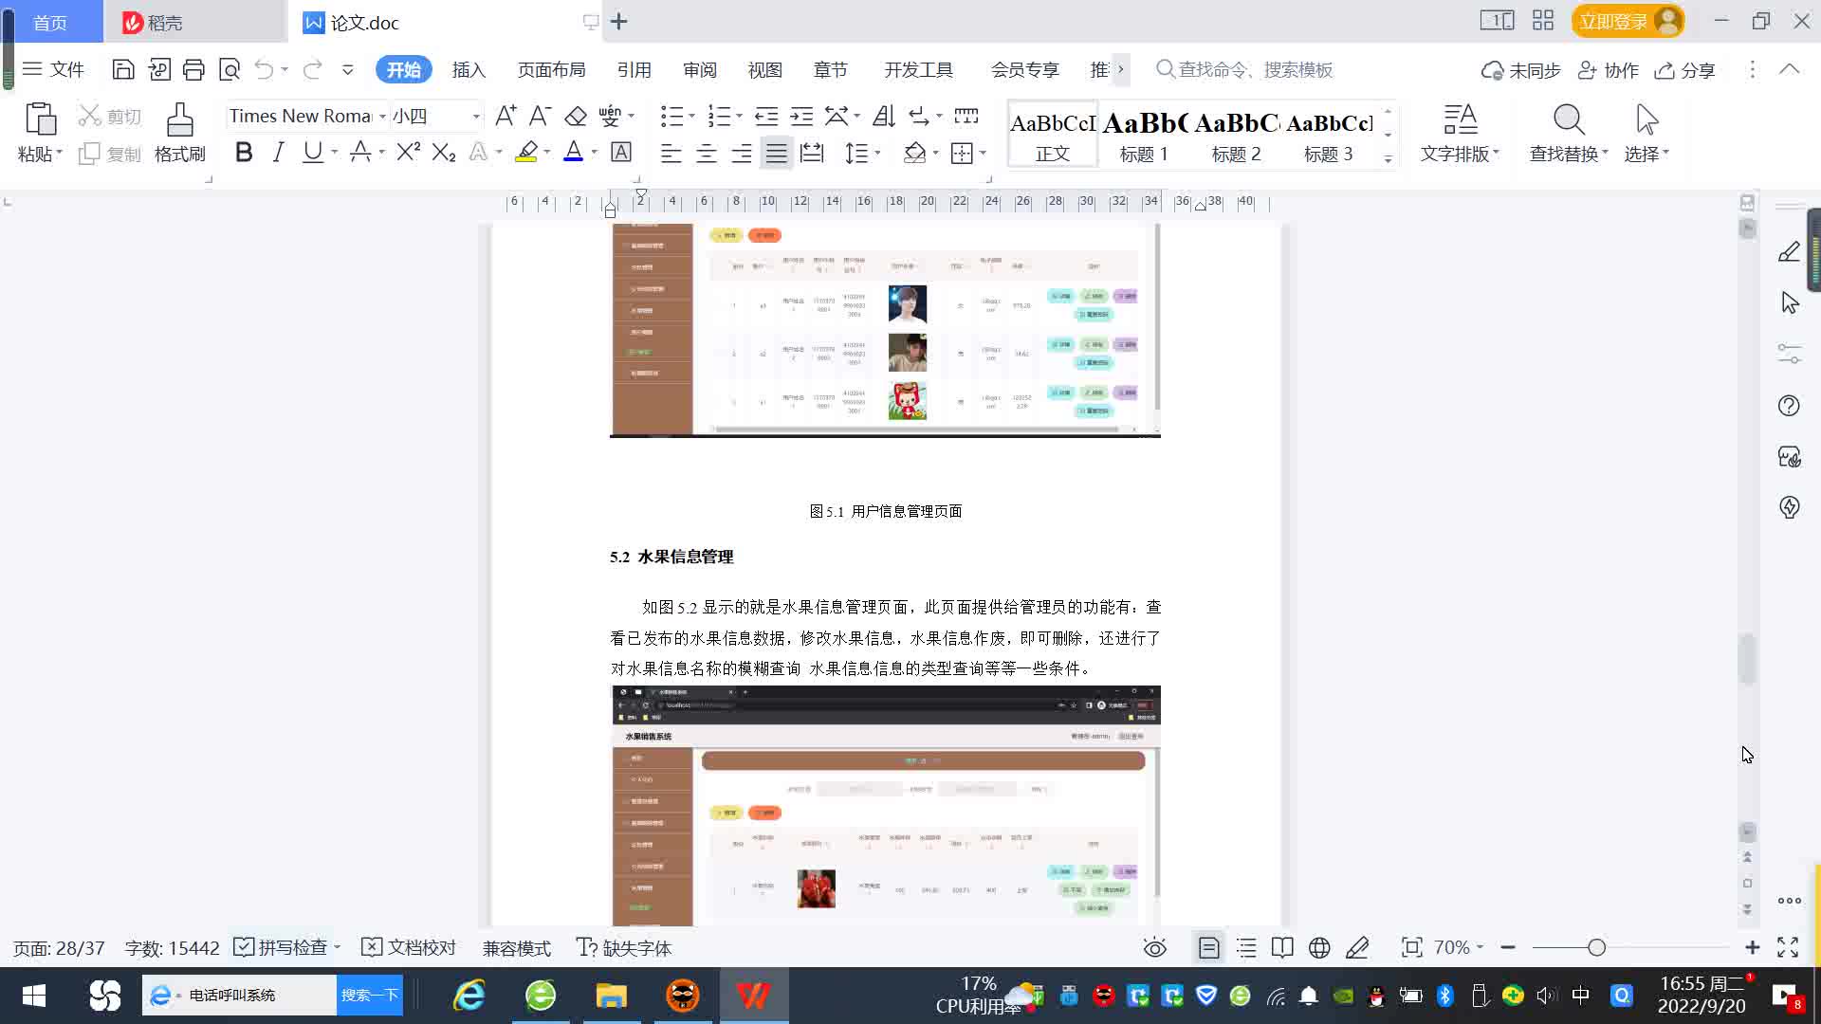This screenshot has width=1821, height=1024.
Task: Click the 立即登录 login button
Action: click(1612, 21)
